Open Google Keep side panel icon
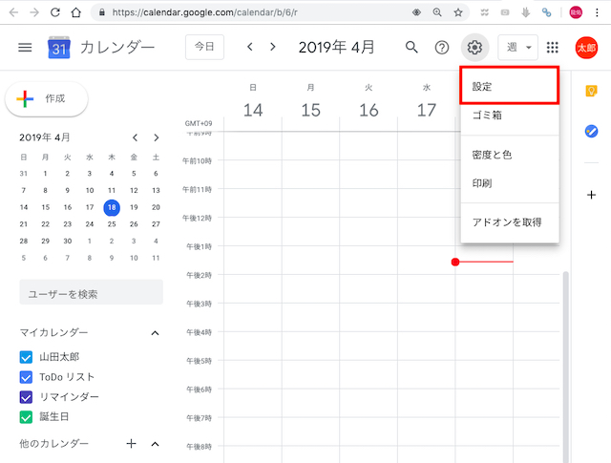Screen dimensions: 611x463 [591, 92]
